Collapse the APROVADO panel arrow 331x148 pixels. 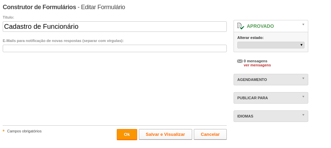tap(304, 24)
